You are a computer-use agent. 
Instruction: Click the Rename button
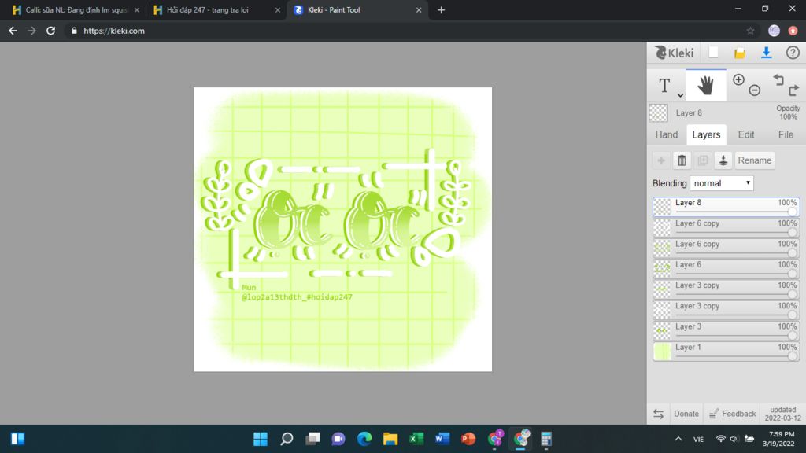755,160
